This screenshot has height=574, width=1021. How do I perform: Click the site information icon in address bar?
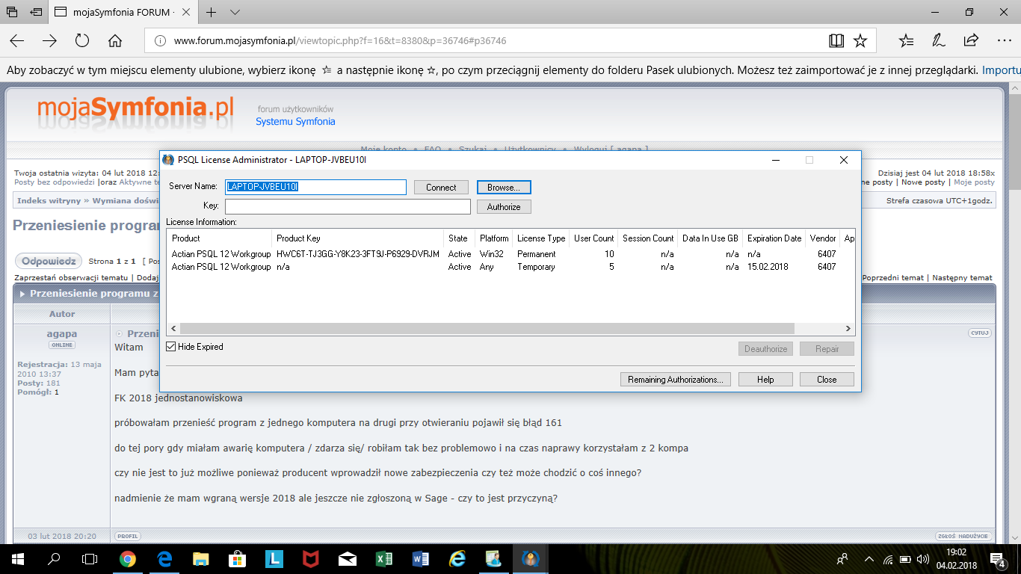pyautogui.click(x=160, y=41)
